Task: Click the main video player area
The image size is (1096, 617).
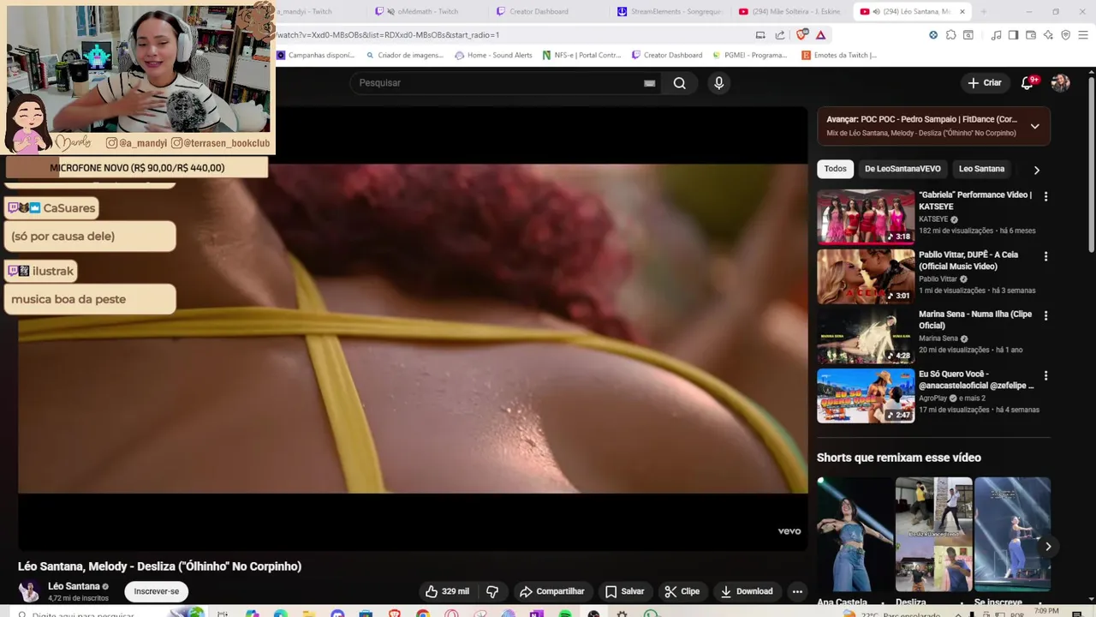Action: tap(413, 328)
